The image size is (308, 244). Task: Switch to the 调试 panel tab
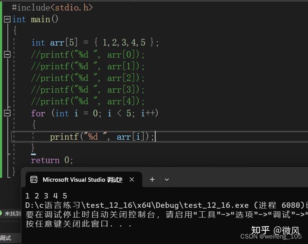tap(5, 238)
